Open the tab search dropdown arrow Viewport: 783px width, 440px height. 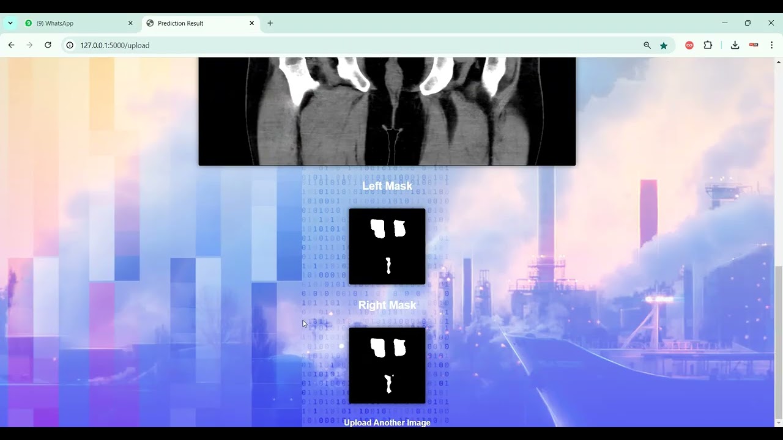point(10,23)
